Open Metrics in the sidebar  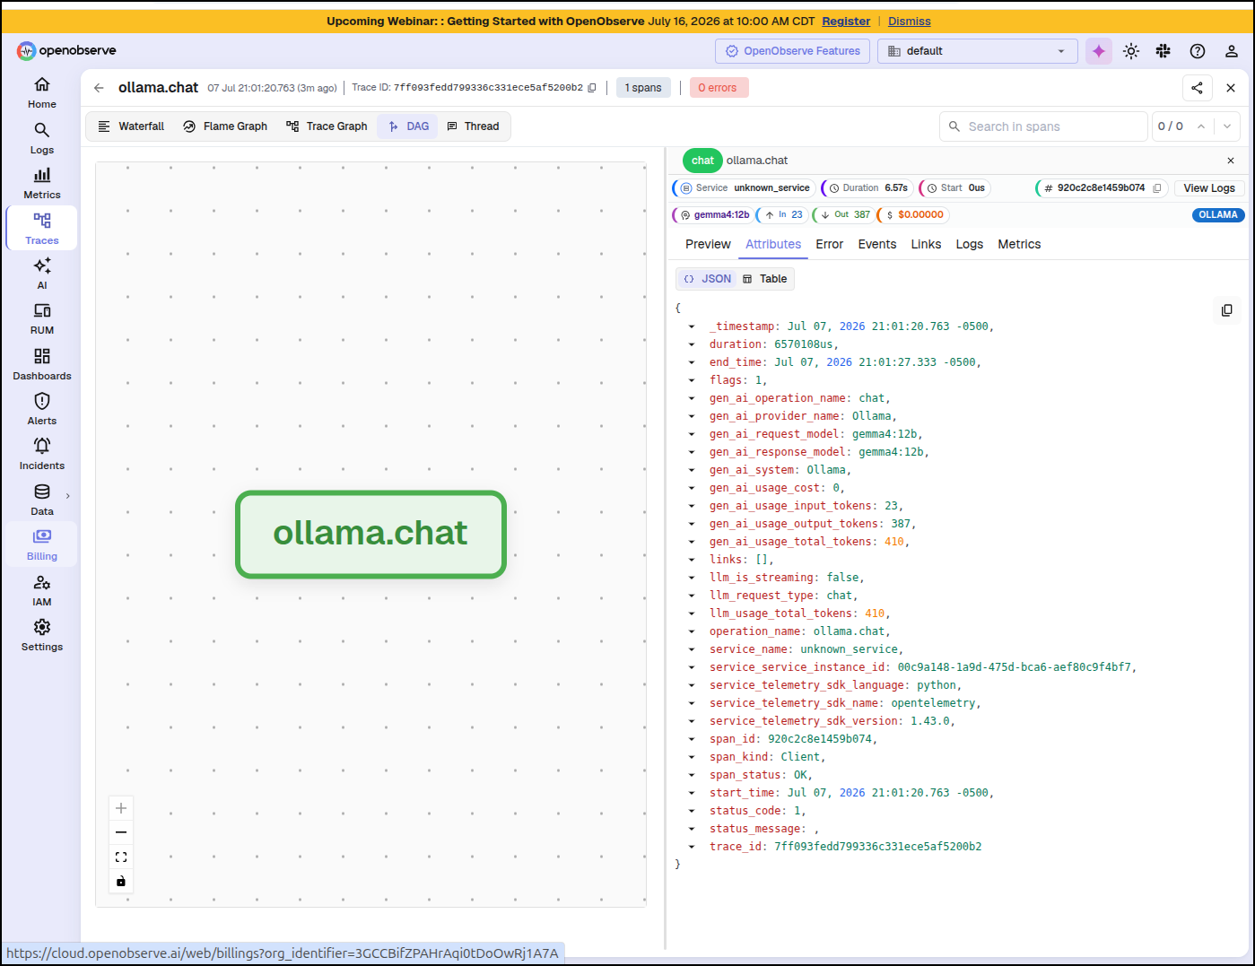click(41, 183)
